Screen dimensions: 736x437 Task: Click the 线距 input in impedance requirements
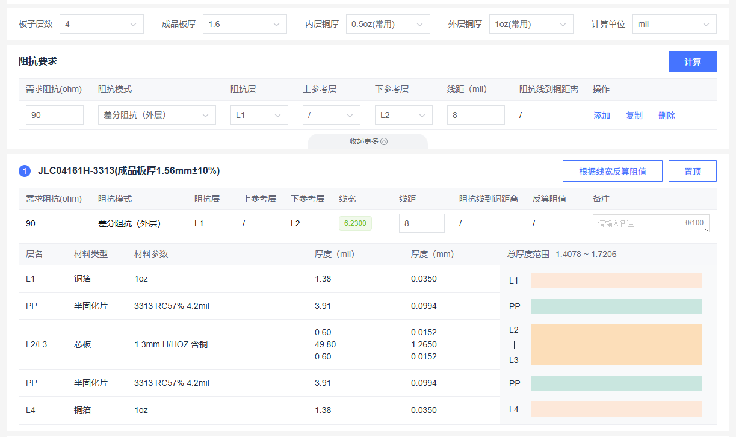(475, 115)
